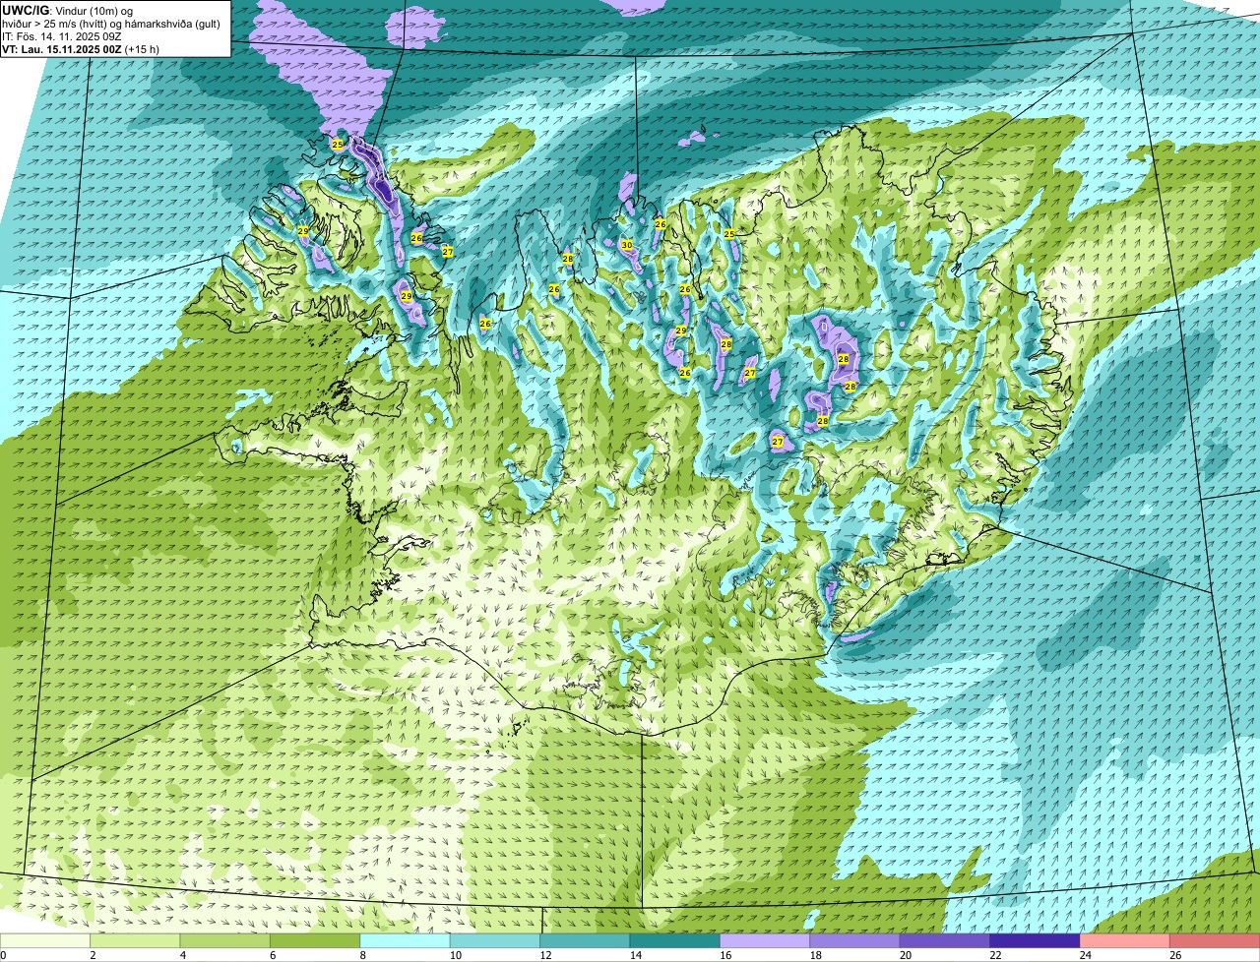Screen dimensions: 1260x962
Task: Select the 18–20 m/s purple legend segment
Action: click(855, 940)
